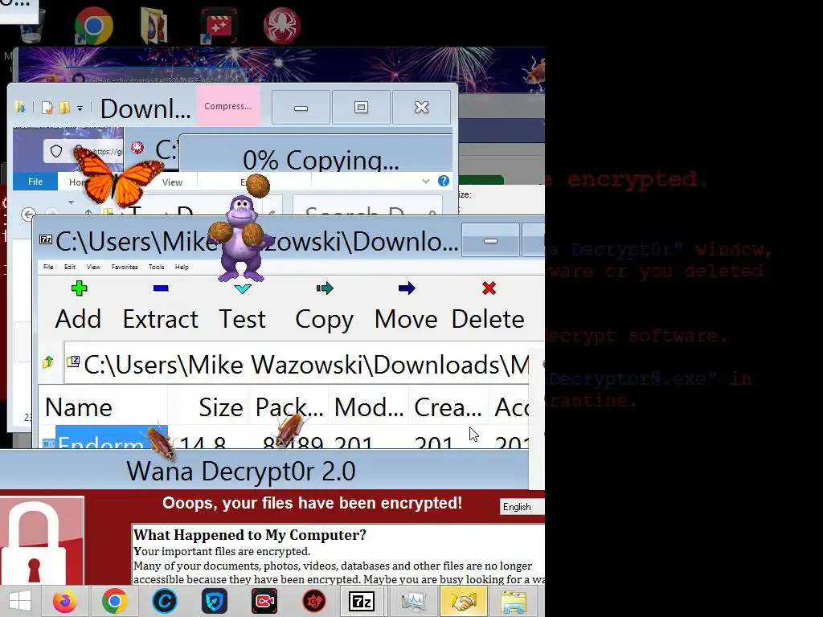The width and height of the screenshot is (823, 617).
Task: Sort by the Modified column header
Action: point(369,407)
